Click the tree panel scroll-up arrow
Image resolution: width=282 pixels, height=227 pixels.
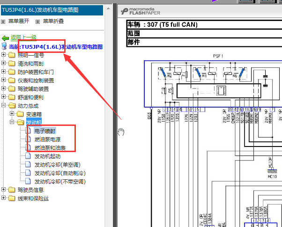tap(108, 8)
